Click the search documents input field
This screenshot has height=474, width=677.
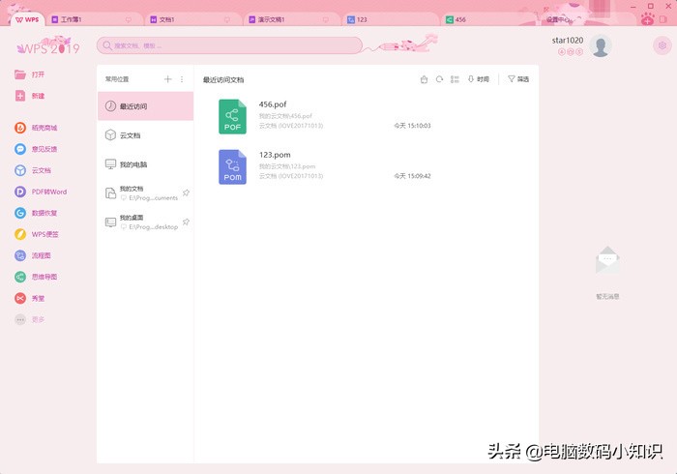click(229, 45)
